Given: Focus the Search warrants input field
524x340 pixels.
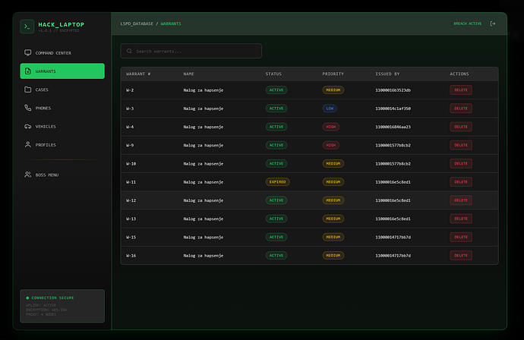Looking at the screenshot, I should click(191, 51).
